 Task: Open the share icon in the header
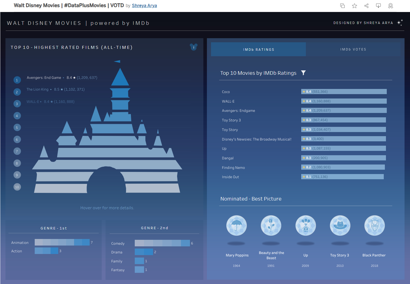click(x=367, y=6)
